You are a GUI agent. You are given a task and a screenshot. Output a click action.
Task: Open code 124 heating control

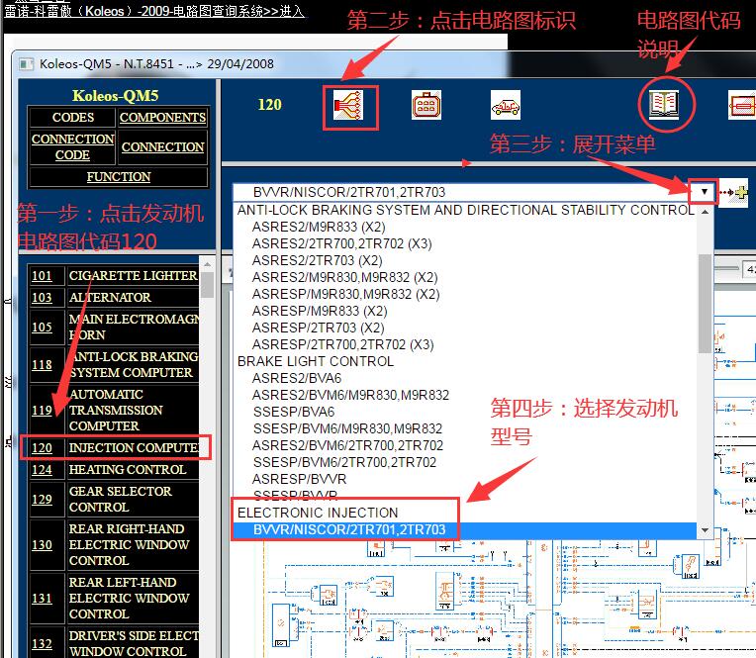[42, 470]
